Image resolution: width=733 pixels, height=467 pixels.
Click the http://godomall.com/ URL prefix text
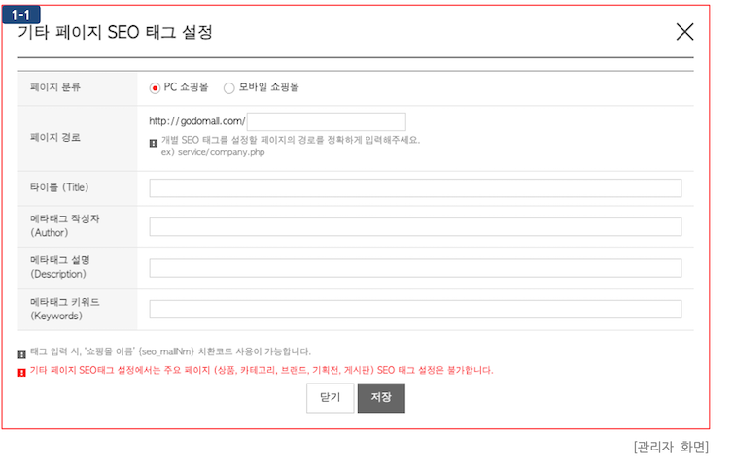[x=197, y=121]
